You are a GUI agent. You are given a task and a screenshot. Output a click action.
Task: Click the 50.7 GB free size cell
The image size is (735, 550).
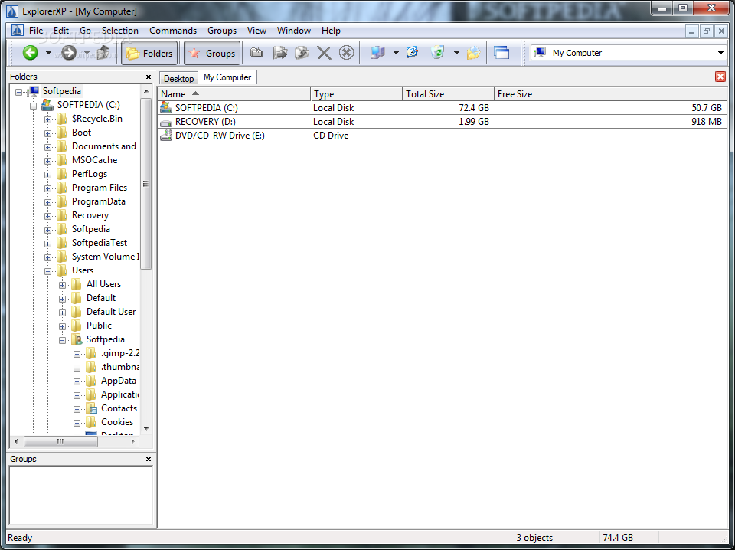click(x=707, y=108)
